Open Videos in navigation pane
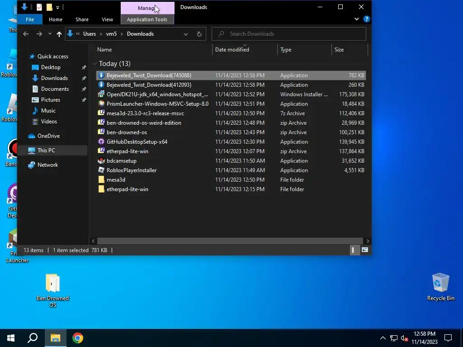The height and width of the screenshot is (347, 463). [49, 121]
